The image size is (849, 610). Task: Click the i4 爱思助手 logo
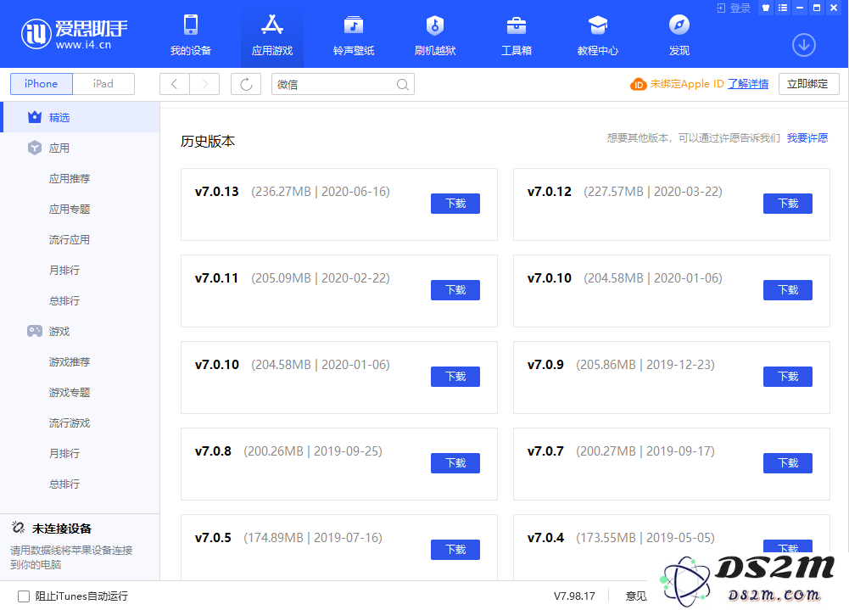coord(74,34)
